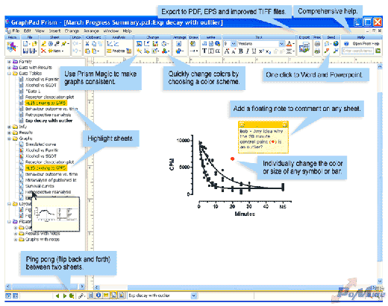Toggle Underline text formatting

coord(254,51)
